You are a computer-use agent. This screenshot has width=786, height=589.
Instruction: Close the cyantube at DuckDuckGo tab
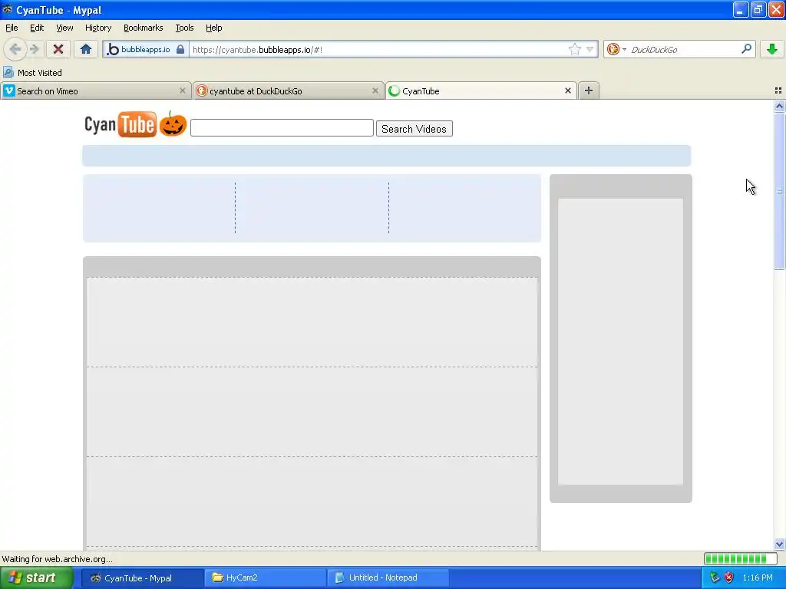[x=375, y=90]
